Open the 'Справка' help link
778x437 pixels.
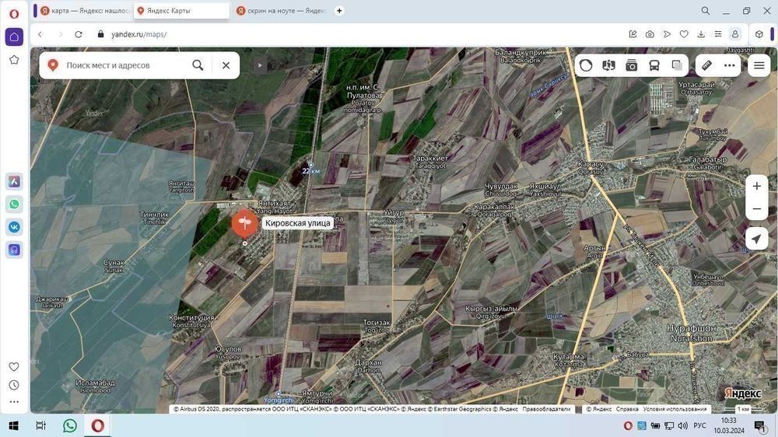point(627,409)
